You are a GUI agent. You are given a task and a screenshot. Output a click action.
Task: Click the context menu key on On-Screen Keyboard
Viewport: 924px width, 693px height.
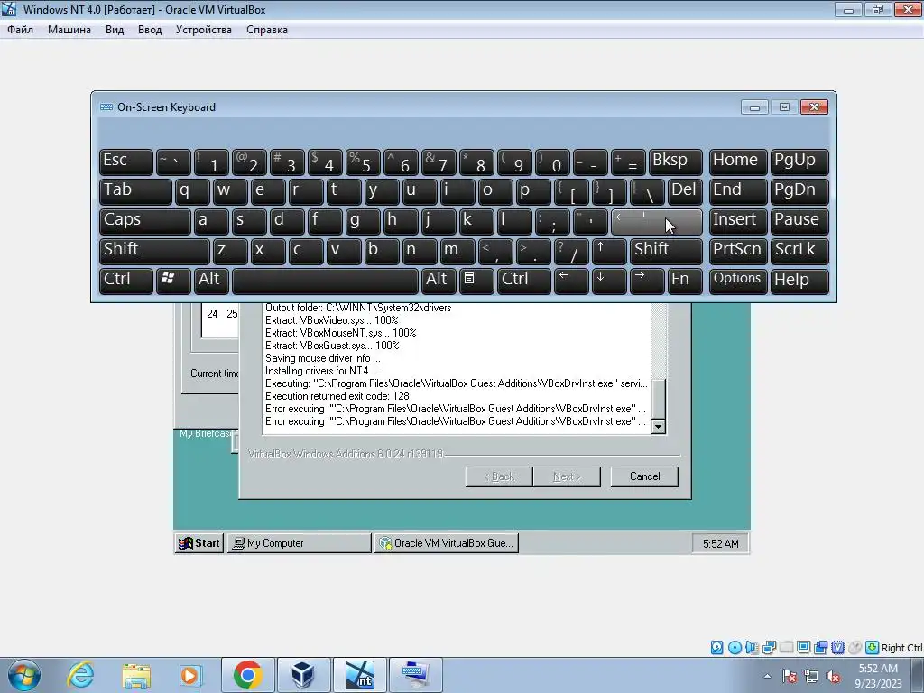click(x=476, y=281)
